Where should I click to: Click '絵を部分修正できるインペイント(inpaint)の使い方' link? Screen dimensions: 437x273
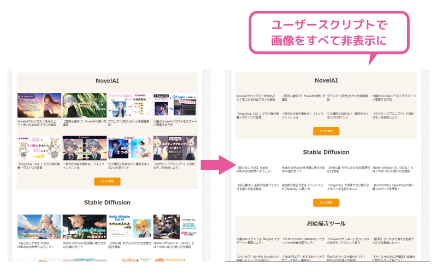click(x=303, y=187)
